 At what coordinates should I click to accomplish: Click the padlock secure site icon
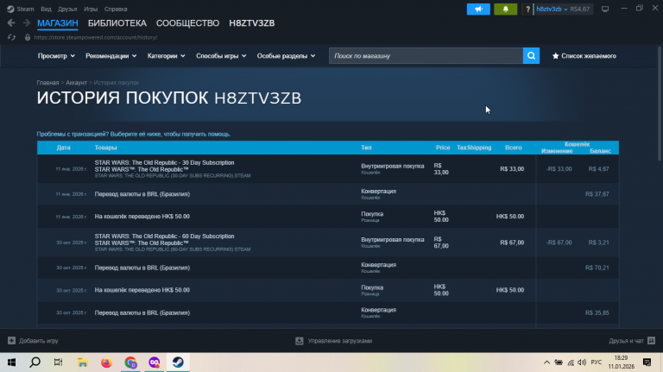click(x=28, y=37)
